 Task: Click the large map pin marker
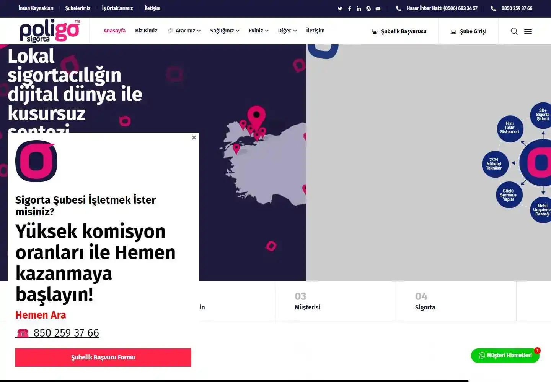point(256,118)
